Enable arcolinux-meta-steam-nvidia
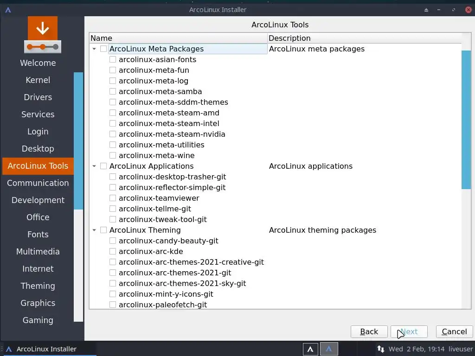This screenshot has width=475, height=356. 113,134
